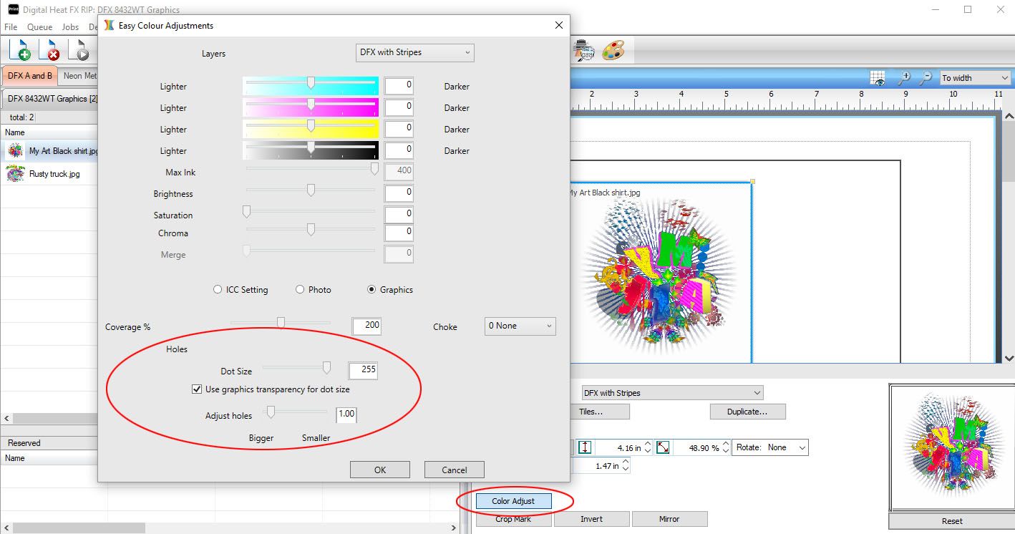This screenshot has width=1015, height=534.
Task: Click the Coverage % value field
Action: tap(366, 326)
